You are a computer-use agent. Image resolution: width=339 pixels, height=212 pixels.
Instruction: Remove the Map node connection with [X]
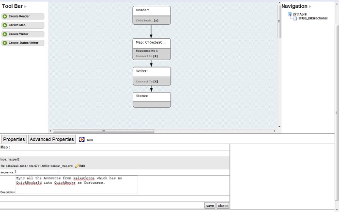click(x=155, y=56)
